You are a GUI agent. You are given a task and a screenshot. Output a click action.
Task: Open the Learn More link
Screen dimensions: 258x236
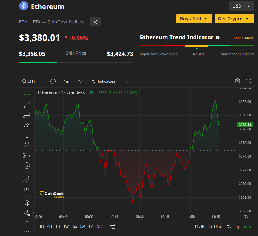[244, 38]
